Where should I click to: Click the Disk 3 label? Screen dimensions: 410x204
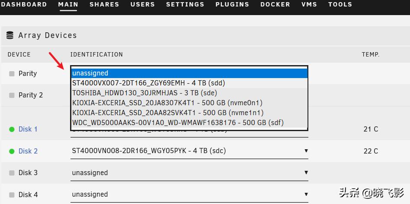click(28, 173)
